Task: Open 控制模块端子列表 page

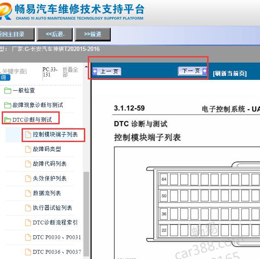Action: tap(55, 134)
